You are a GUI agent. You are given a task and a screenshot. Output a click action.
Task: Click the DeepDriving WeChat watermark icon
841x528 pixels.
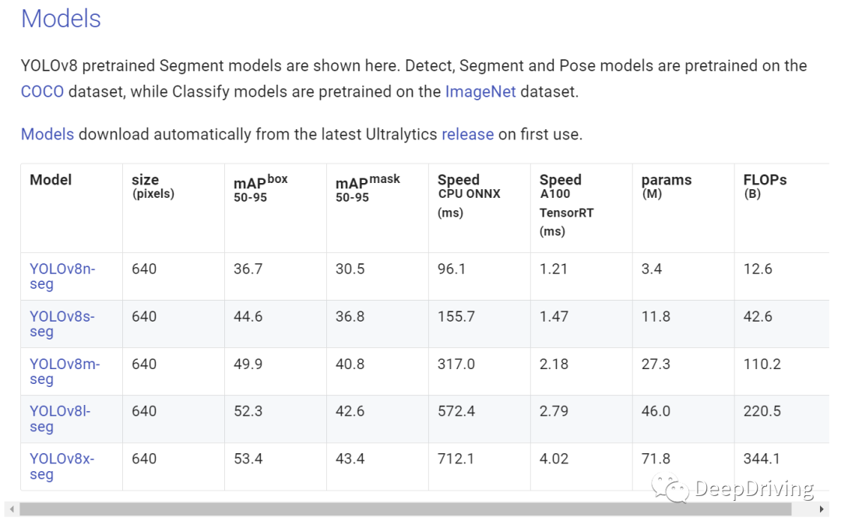pos(670,488)
